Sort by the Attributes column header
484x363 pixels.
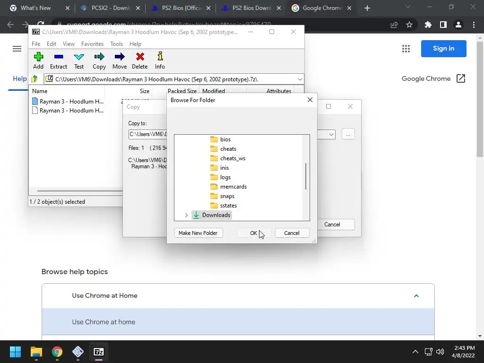[270, 91]
